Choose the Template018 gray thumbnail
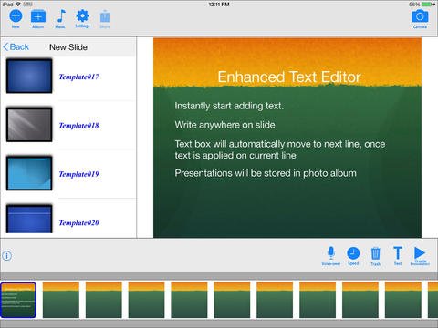The height and width of the screenshot is (328, 438). coord(29,125)
